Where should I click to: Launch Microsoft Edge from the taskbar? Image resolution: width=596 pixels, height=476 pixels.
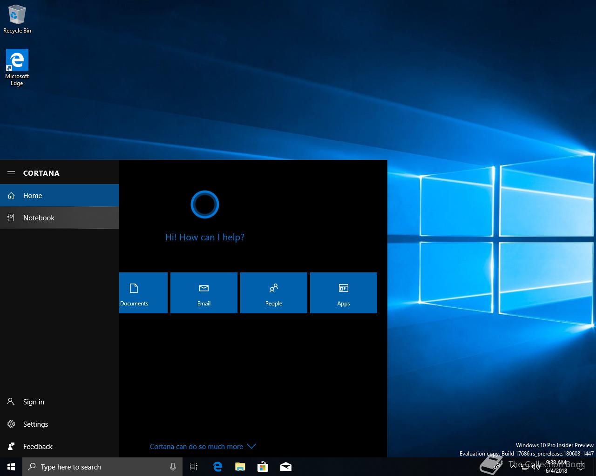coord(217,467)
